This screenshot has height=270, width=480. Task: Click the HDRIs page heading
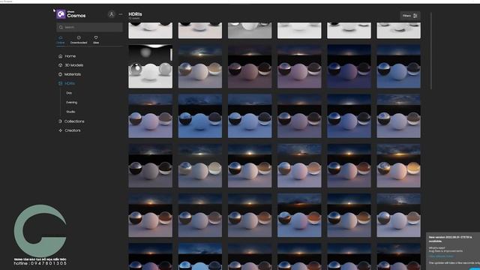(x=135, y=14)
